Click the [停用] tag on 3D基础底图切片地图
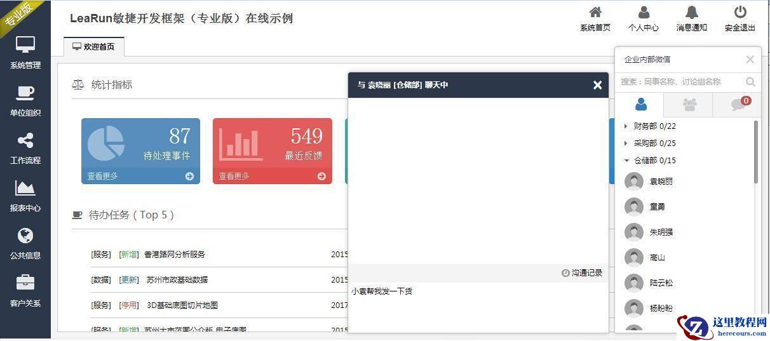This screenshot has height=341, width=770. point(129,305)
